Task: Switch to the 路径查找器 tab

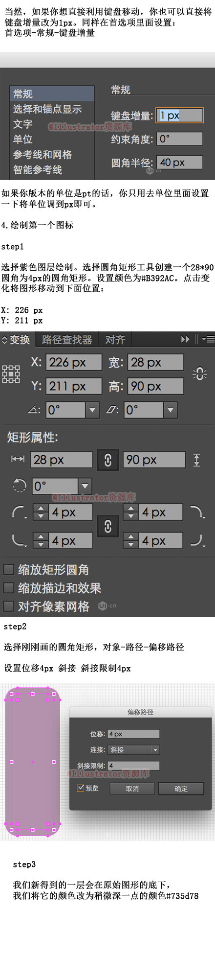Action: pos(67,339)
